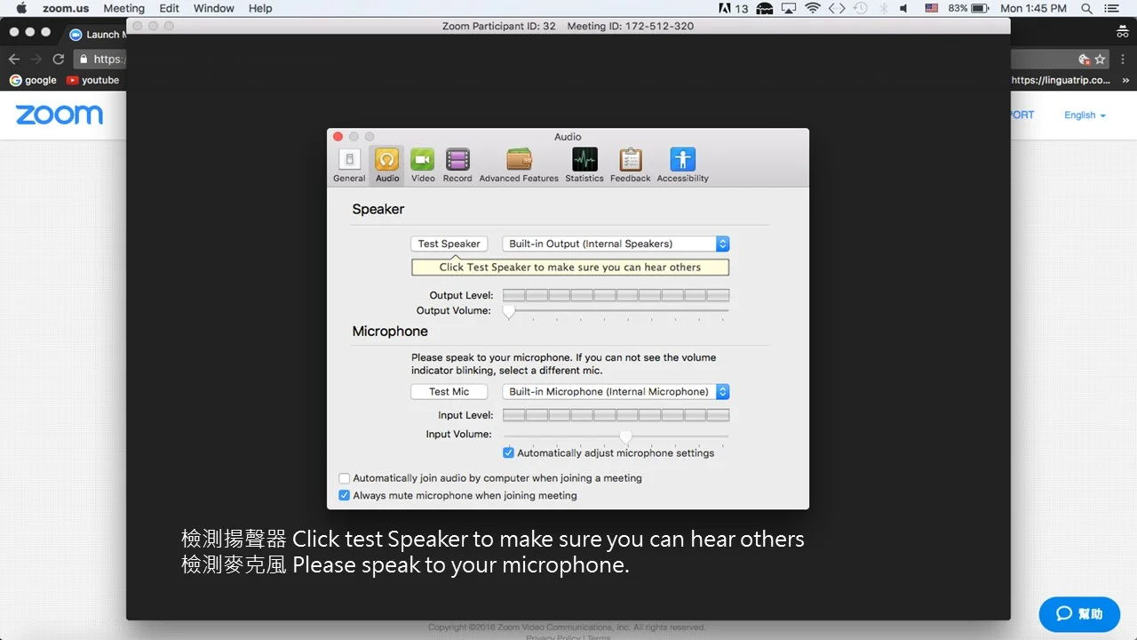The width and height of the screenshot is (1137, 640).
Task: Adjust the Input Volume slider
Action: click(625, 436)
